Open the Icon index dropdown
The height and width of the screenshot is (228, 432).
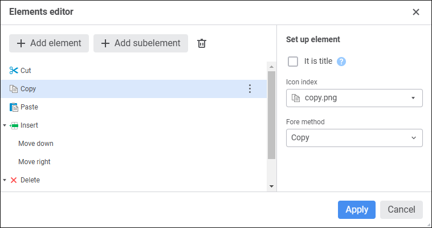click(354, 98)
